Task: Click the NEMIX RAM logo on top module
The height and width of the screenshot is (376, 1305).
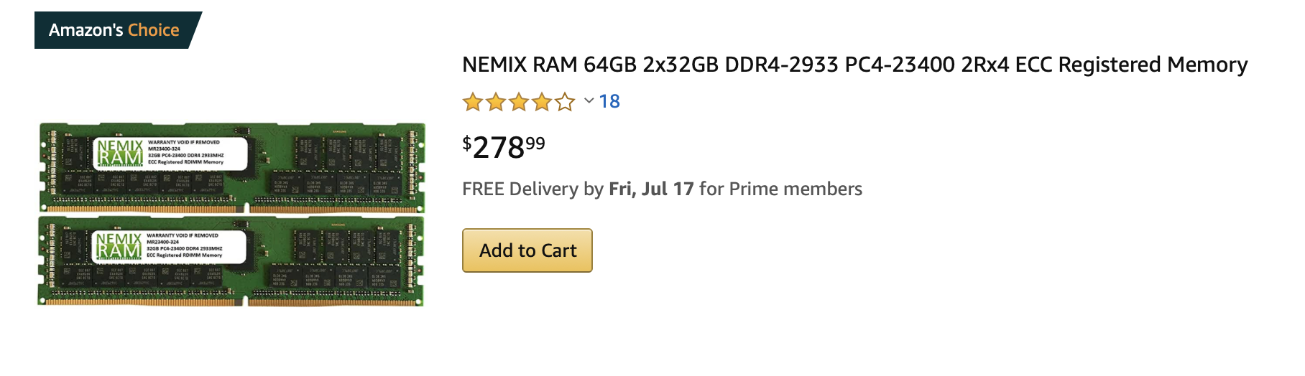Action: tap(120, 154)
